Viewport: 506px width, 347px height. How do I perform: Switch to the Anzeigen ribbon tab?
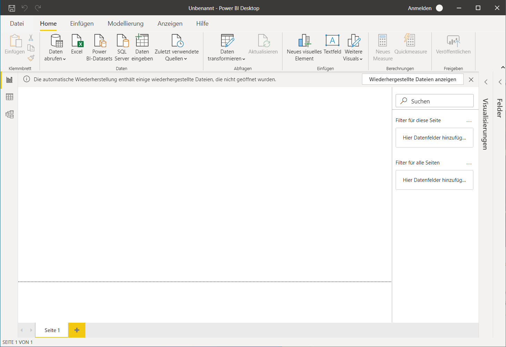click(x=170, y=24)
